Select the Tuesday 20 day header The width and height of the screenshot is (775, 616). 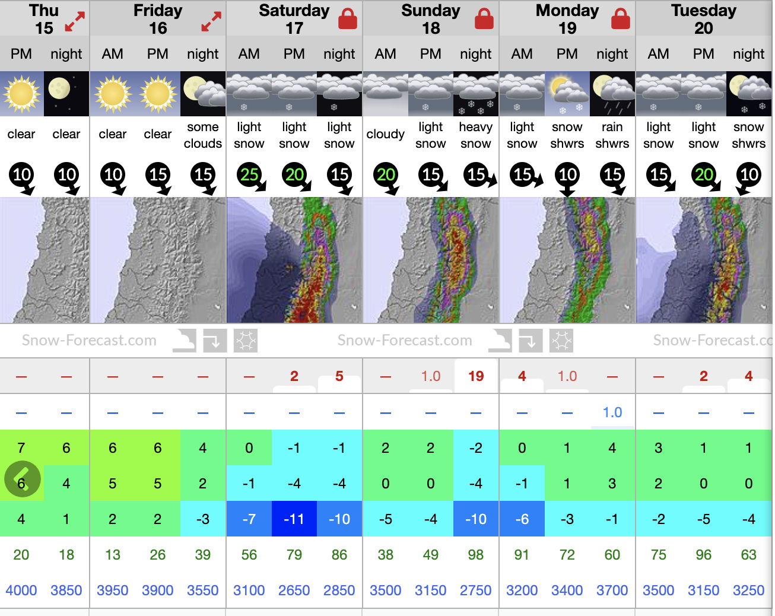point(704,19)
